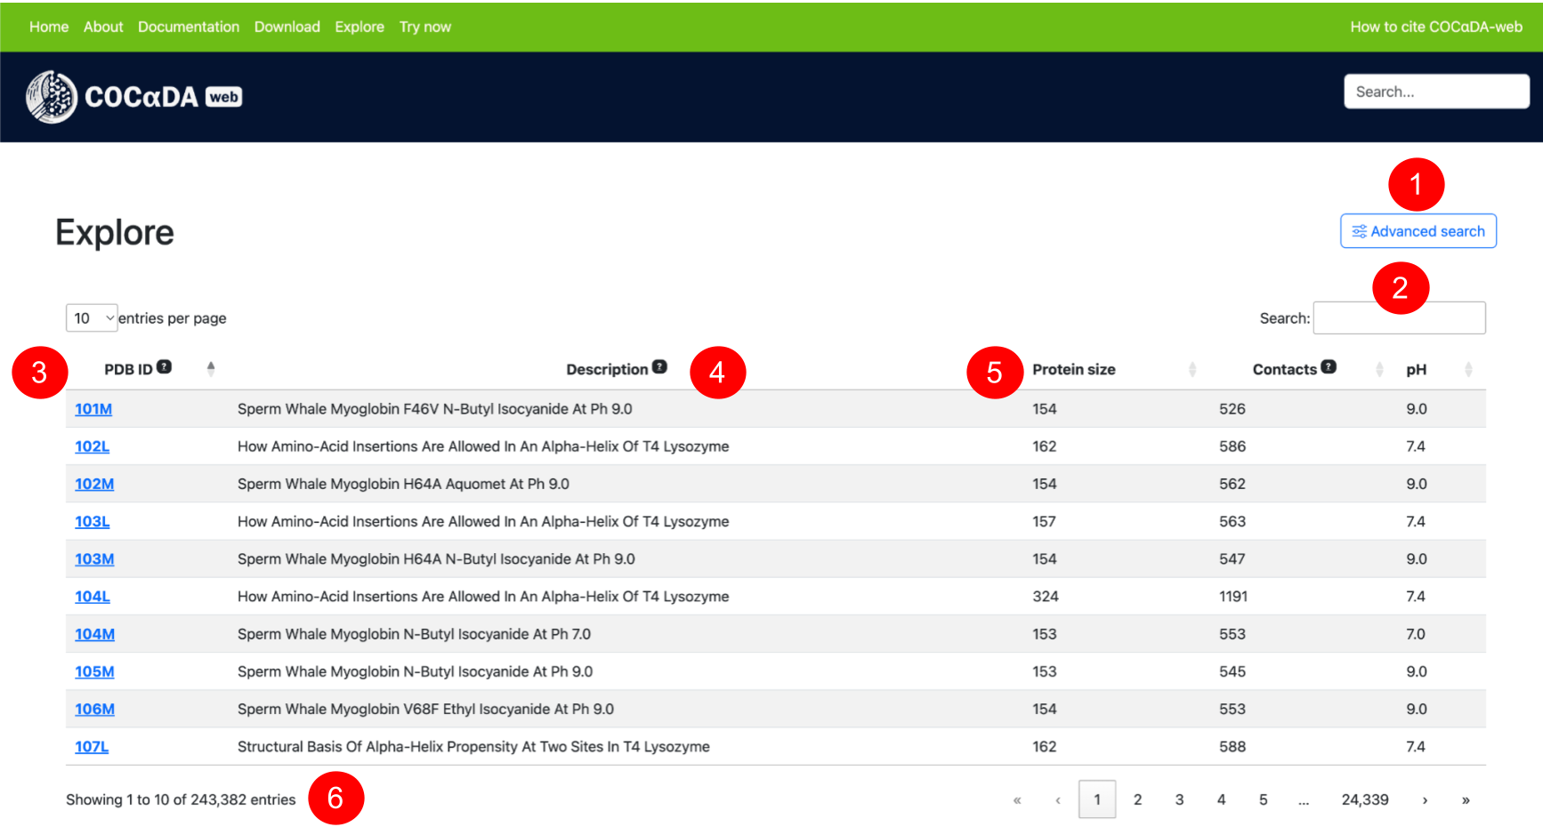
Task: Go to page 3 of results
Action: click(x=1179, y=799)
